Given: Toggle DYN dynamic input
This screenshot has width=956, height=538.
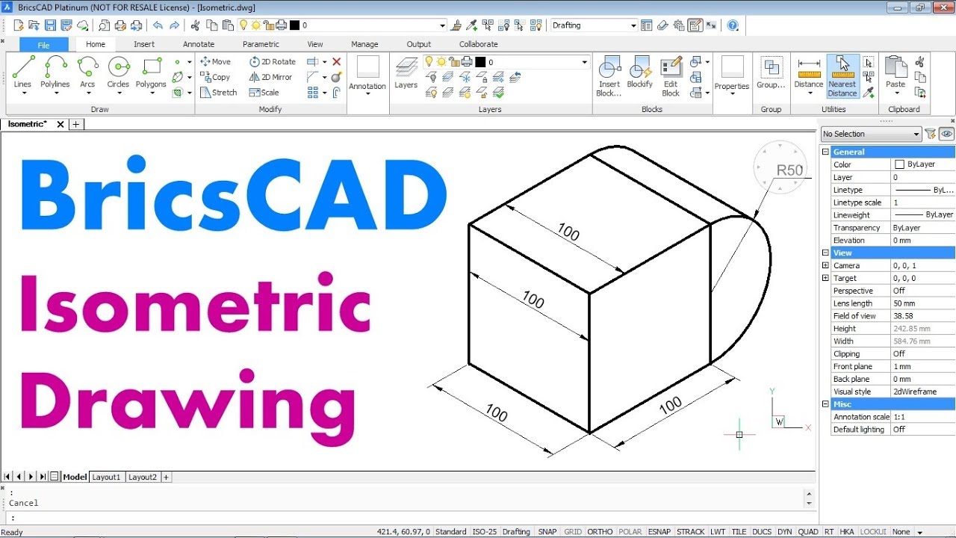Looking at the screenshot, I should pyautogui.click(x=784, y=532).
